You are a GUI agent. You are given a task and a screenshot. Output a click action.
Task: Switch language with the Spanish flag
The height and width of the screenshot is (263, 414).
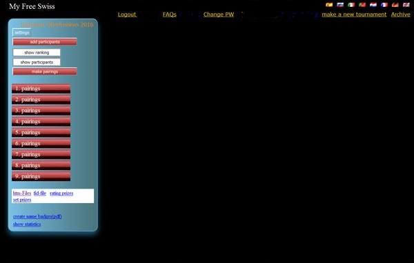pos(329,5)
